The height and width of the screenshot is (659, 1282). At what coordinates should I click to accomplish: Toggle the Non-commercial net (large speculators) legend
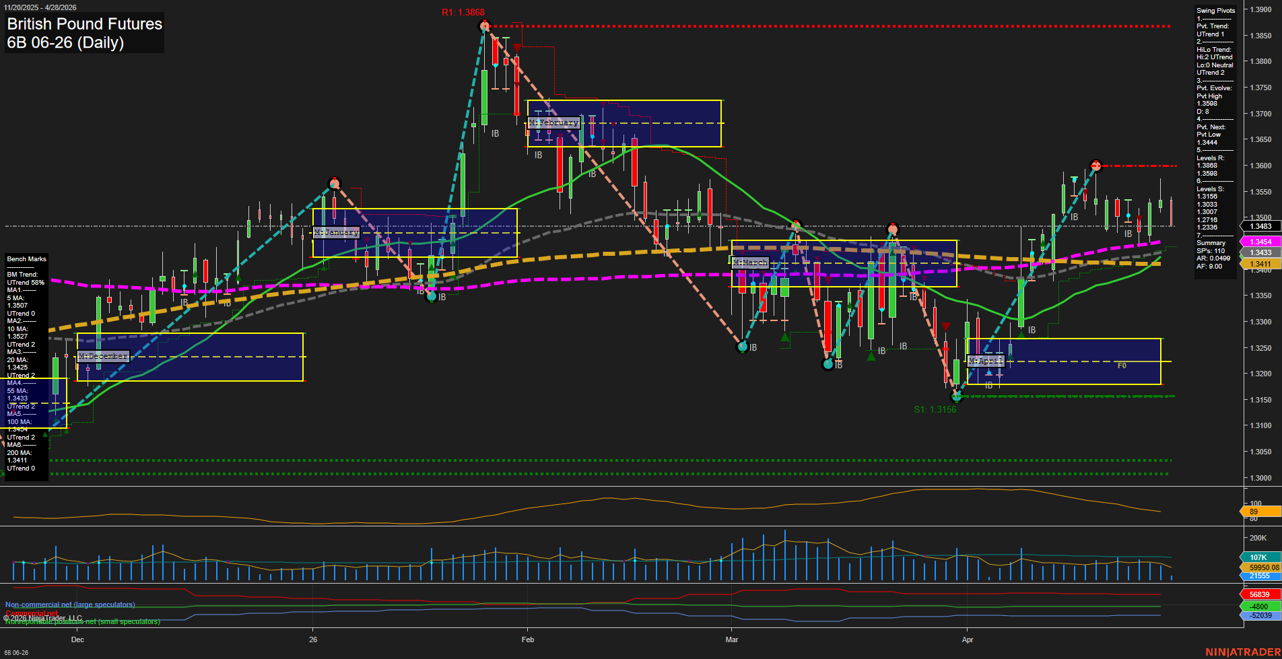point(69,604)
